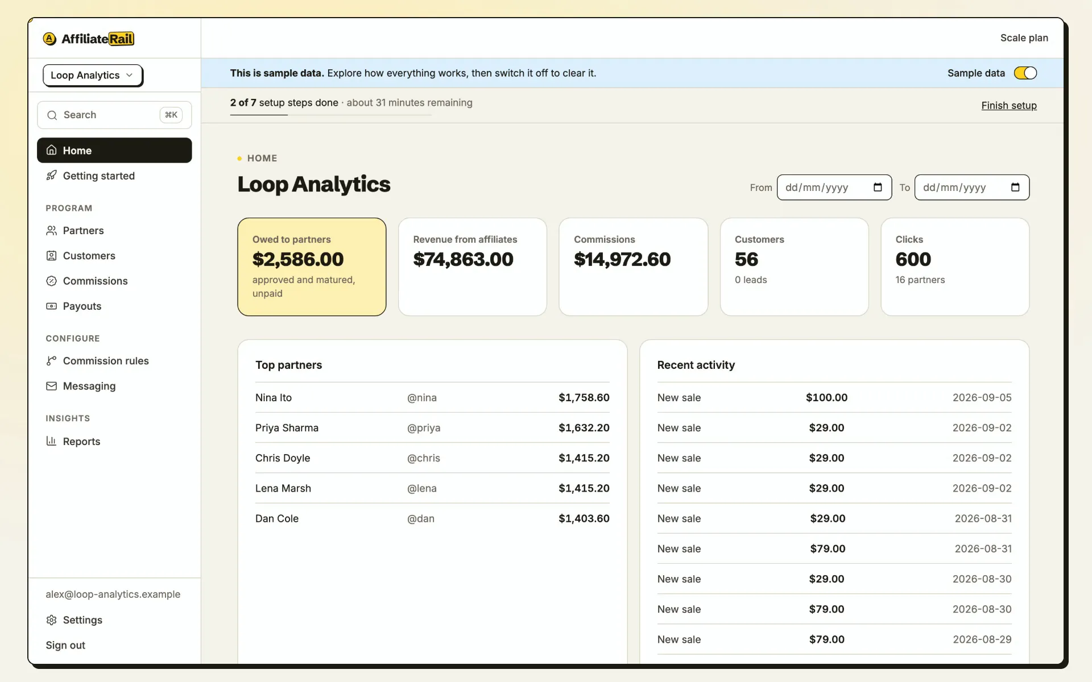Image resolution: width=1092 pixels, height=682 pixels.
Task: Open the Loop Analytics workspace dropdown
Action: click(92, 75)
